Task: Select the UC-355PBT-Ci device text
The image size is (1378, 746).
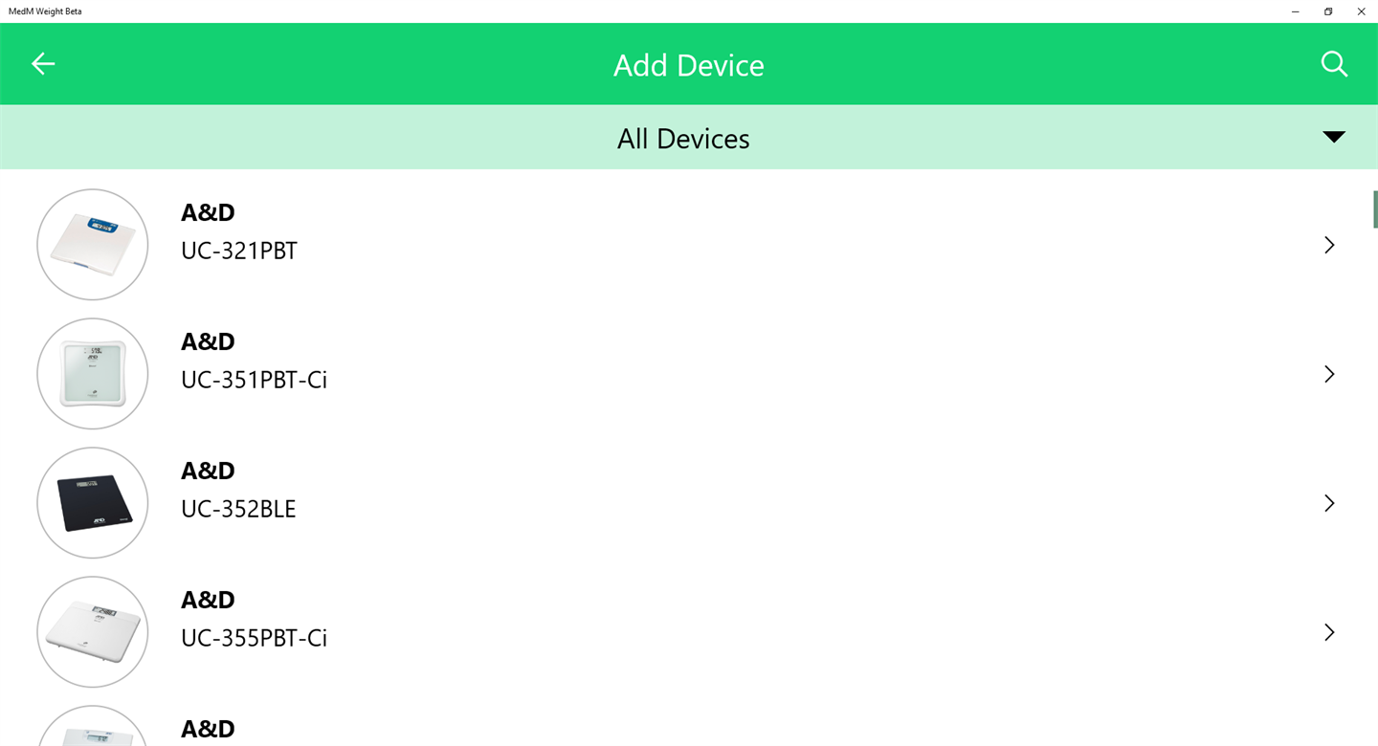Action: pos(254,639)
